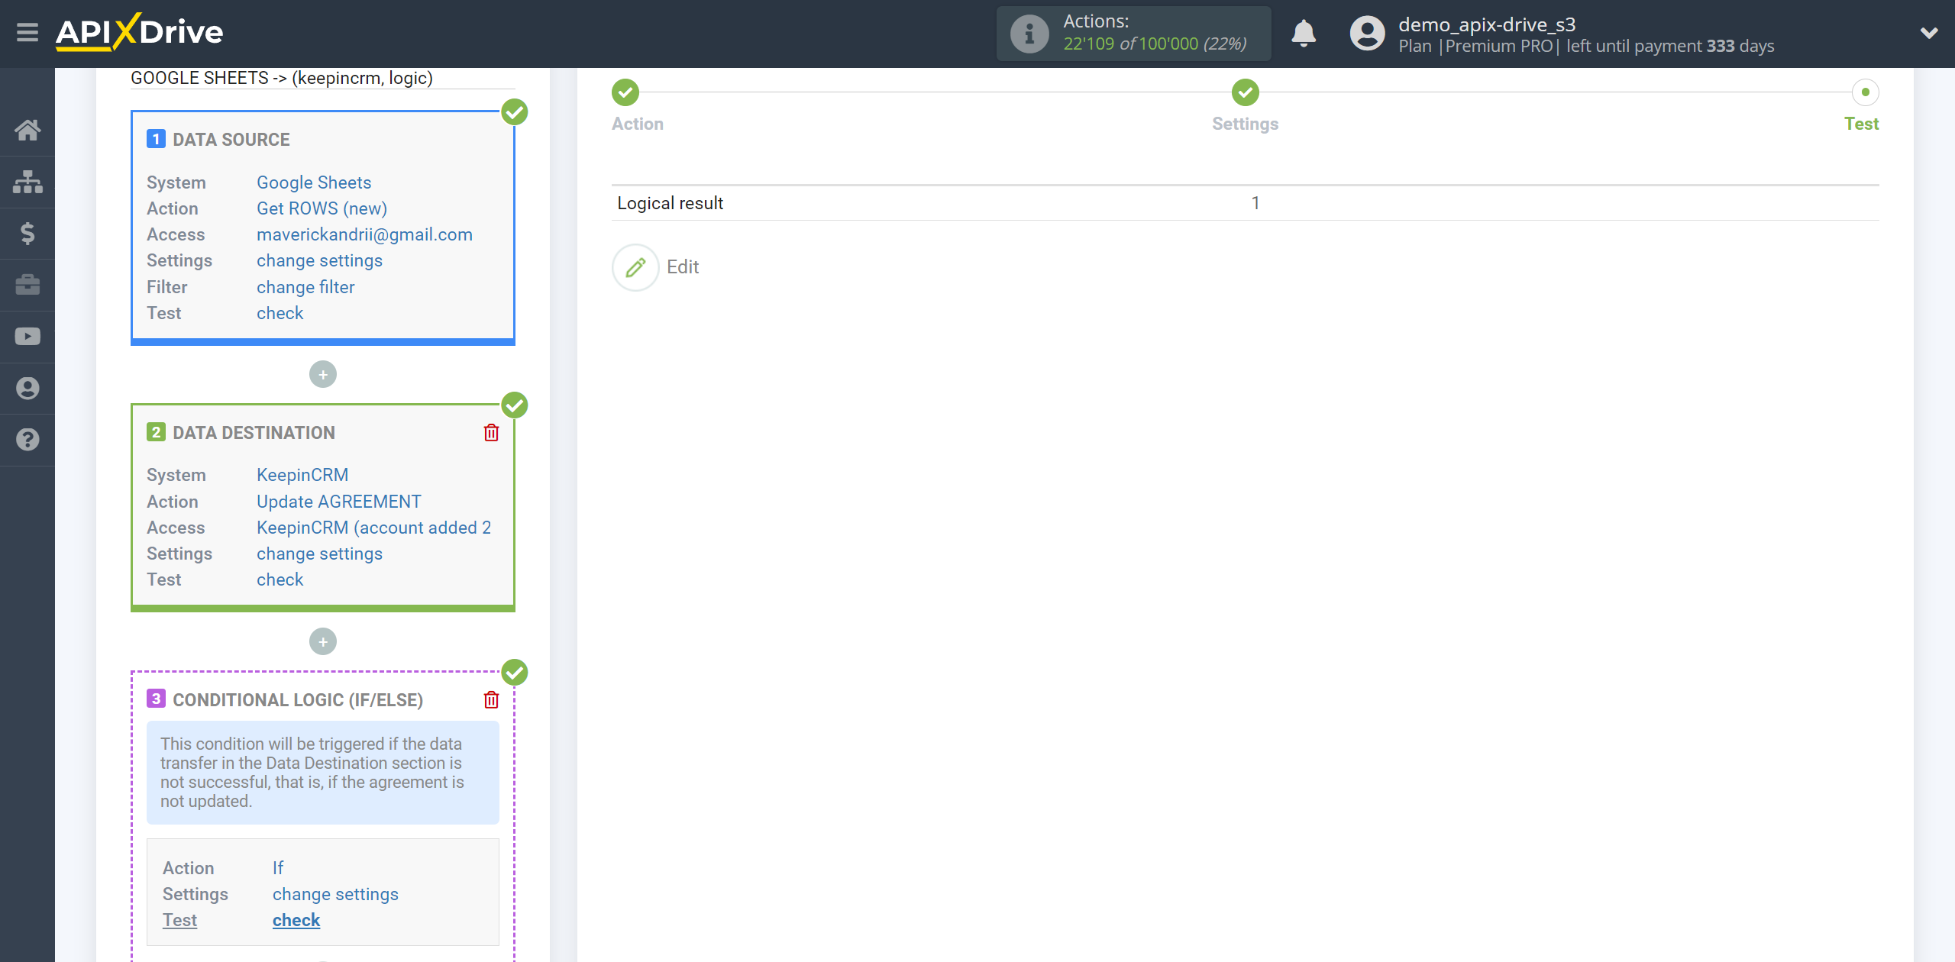
Task: Click check link under CONDITIONAL LOGIC test
Action: [294, 921]
